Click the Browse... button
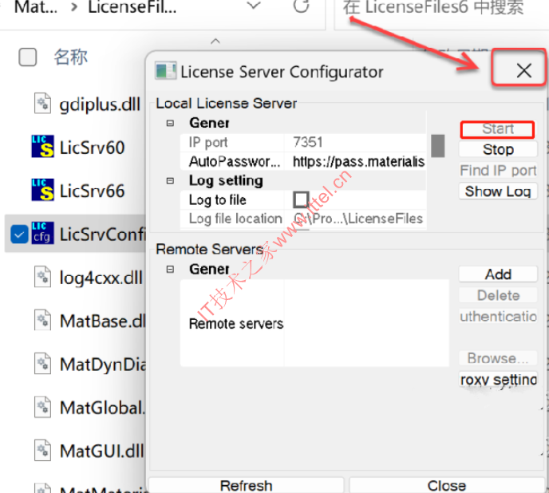Screen dimensions: 549x493 coord(498,358)
